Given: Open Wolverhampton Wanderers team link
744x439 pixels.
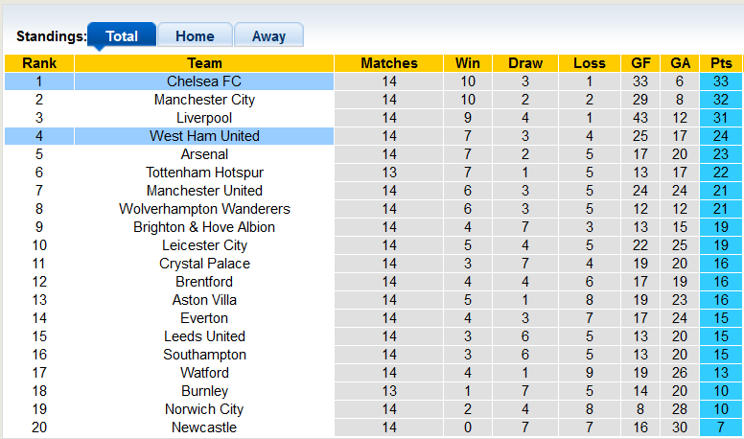Looking at the screenshot, I should tap(204, 209).
